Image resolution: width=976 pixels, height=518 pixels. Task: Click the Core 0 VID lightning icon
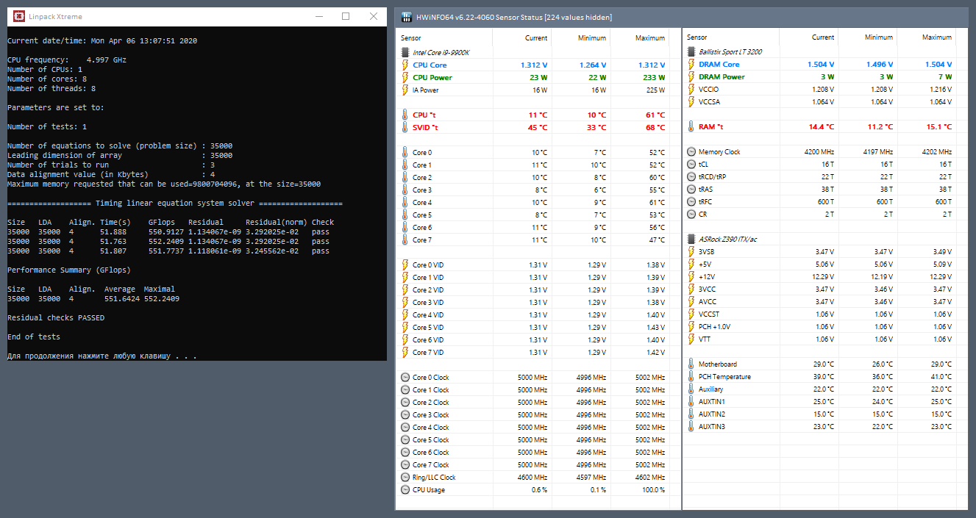click(405, 265)
